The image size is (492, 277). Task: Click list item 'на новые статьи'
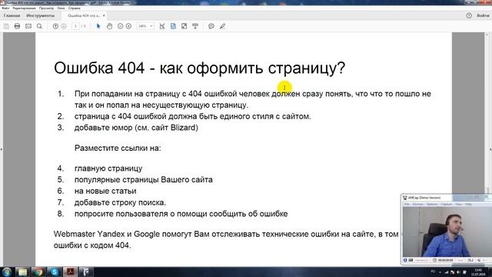(x=105, y=191)
